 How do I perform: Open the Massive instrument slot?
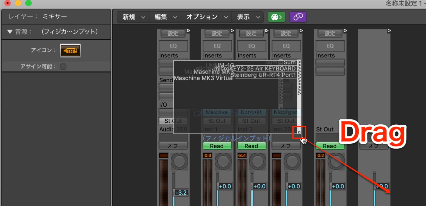[217, 112]
